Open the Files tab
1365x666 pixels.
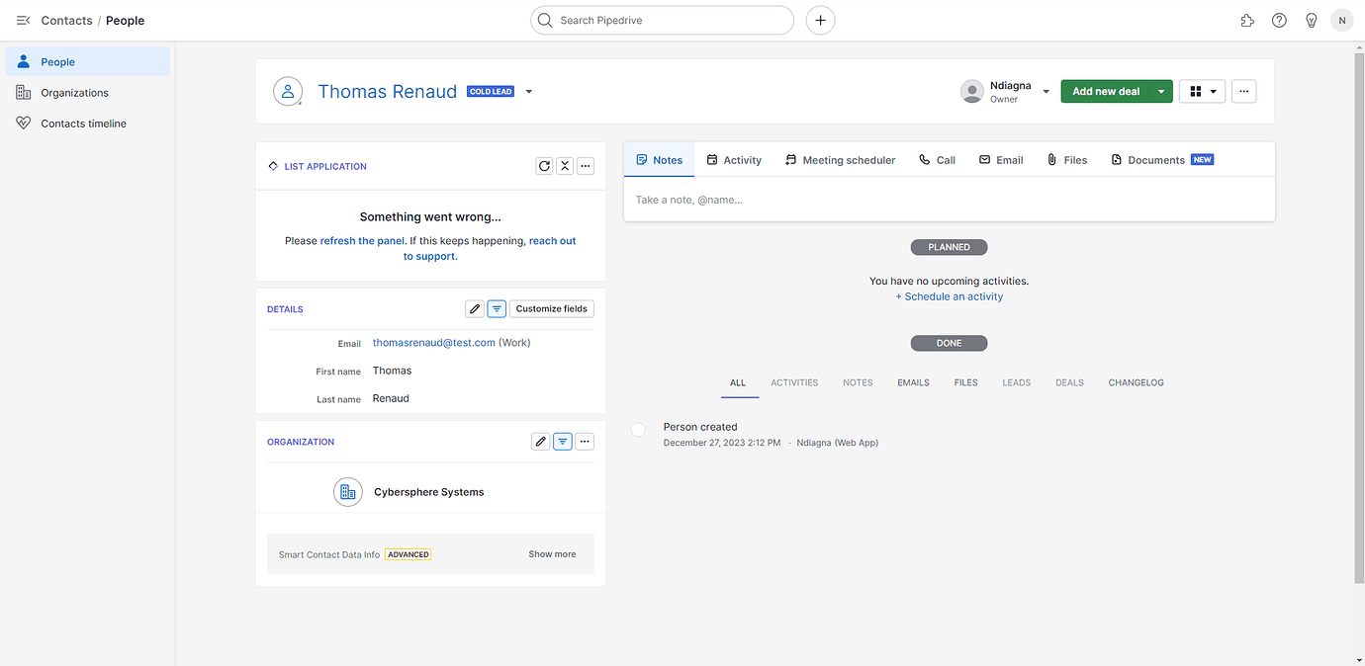click(1067, 160)
